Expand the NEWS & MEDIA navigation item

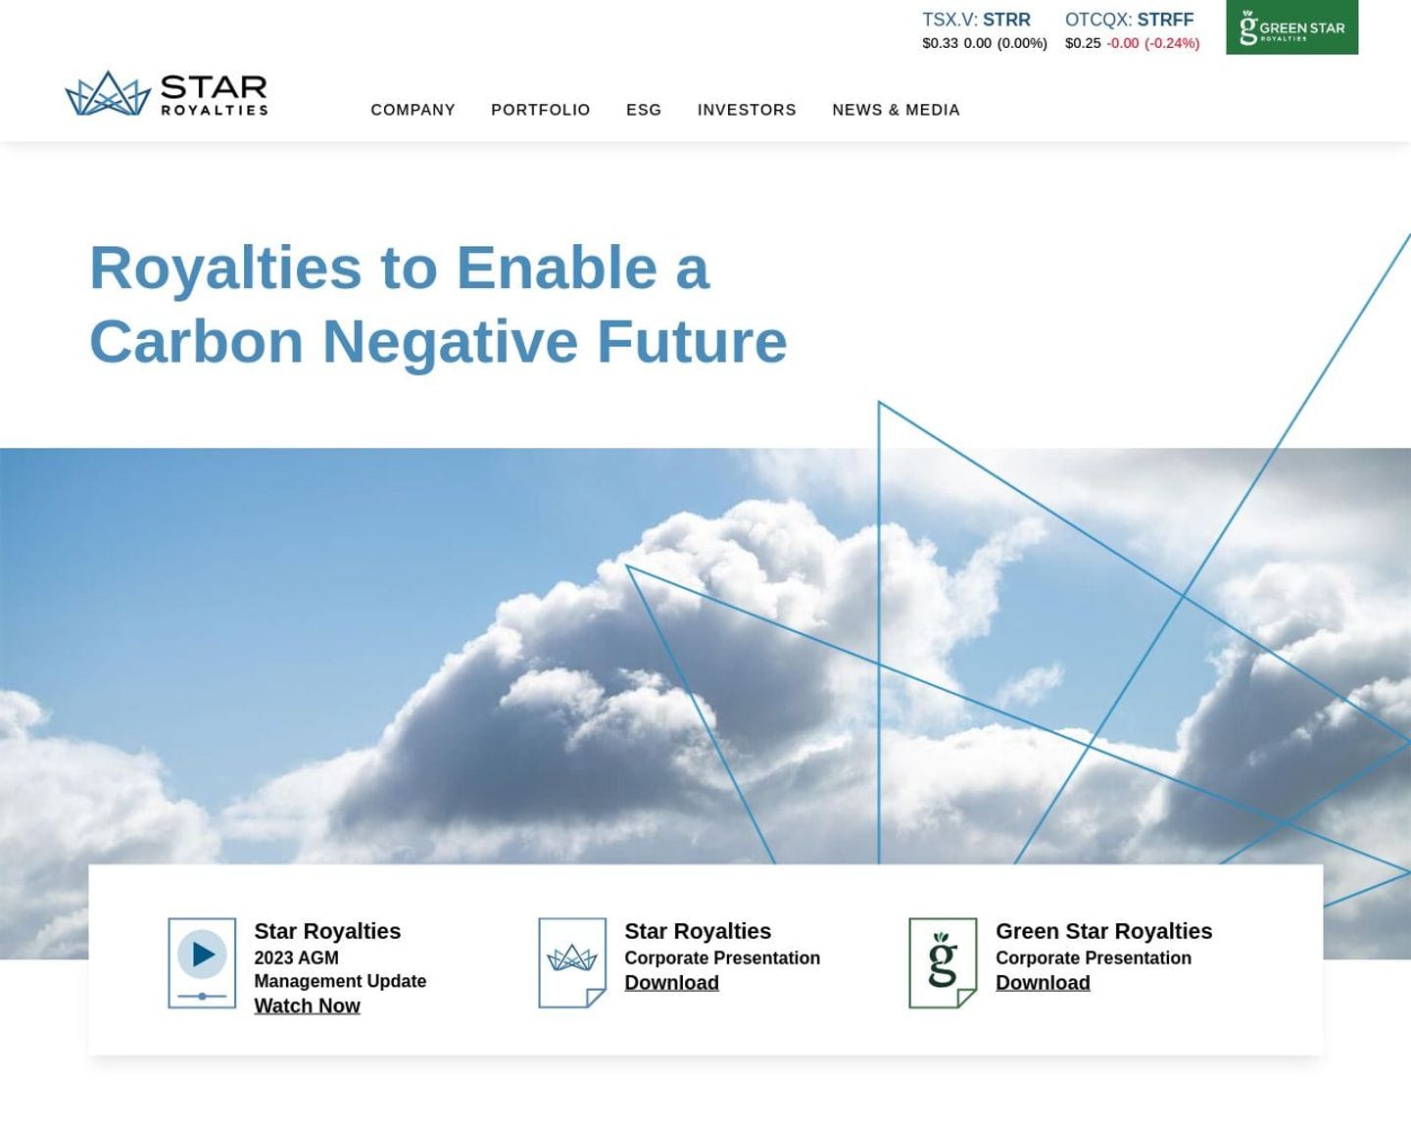click(896, 110)
